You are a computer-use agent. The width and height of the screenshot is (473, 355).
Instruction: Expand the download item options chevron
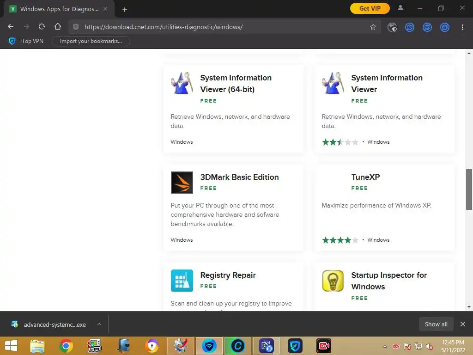(99, 324)
